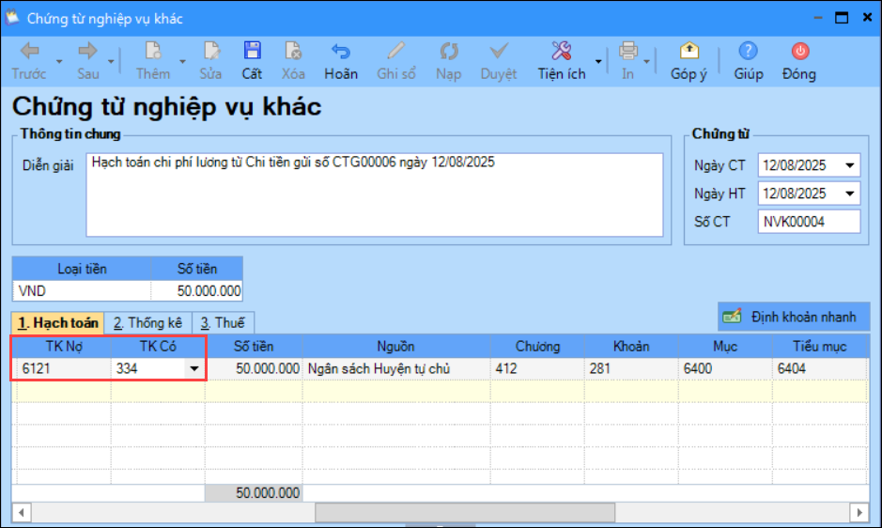Viewport: 882px width, 528px height.
Task: Reload data with Nạp icon
Action: (x=448, y=61)
